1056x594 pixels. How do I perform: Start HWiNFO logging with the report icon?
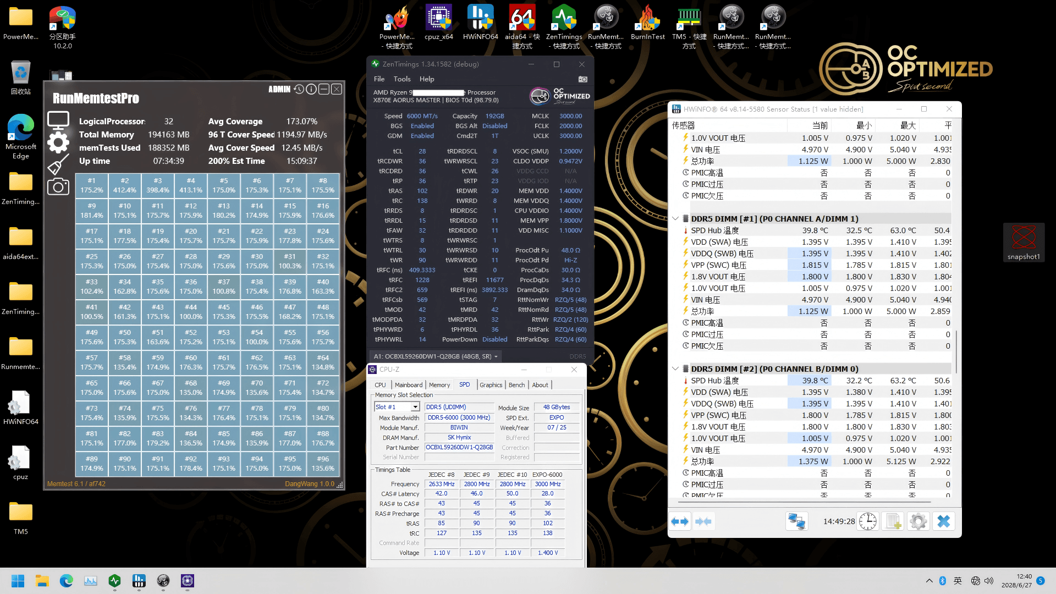[x=893, y=521]
